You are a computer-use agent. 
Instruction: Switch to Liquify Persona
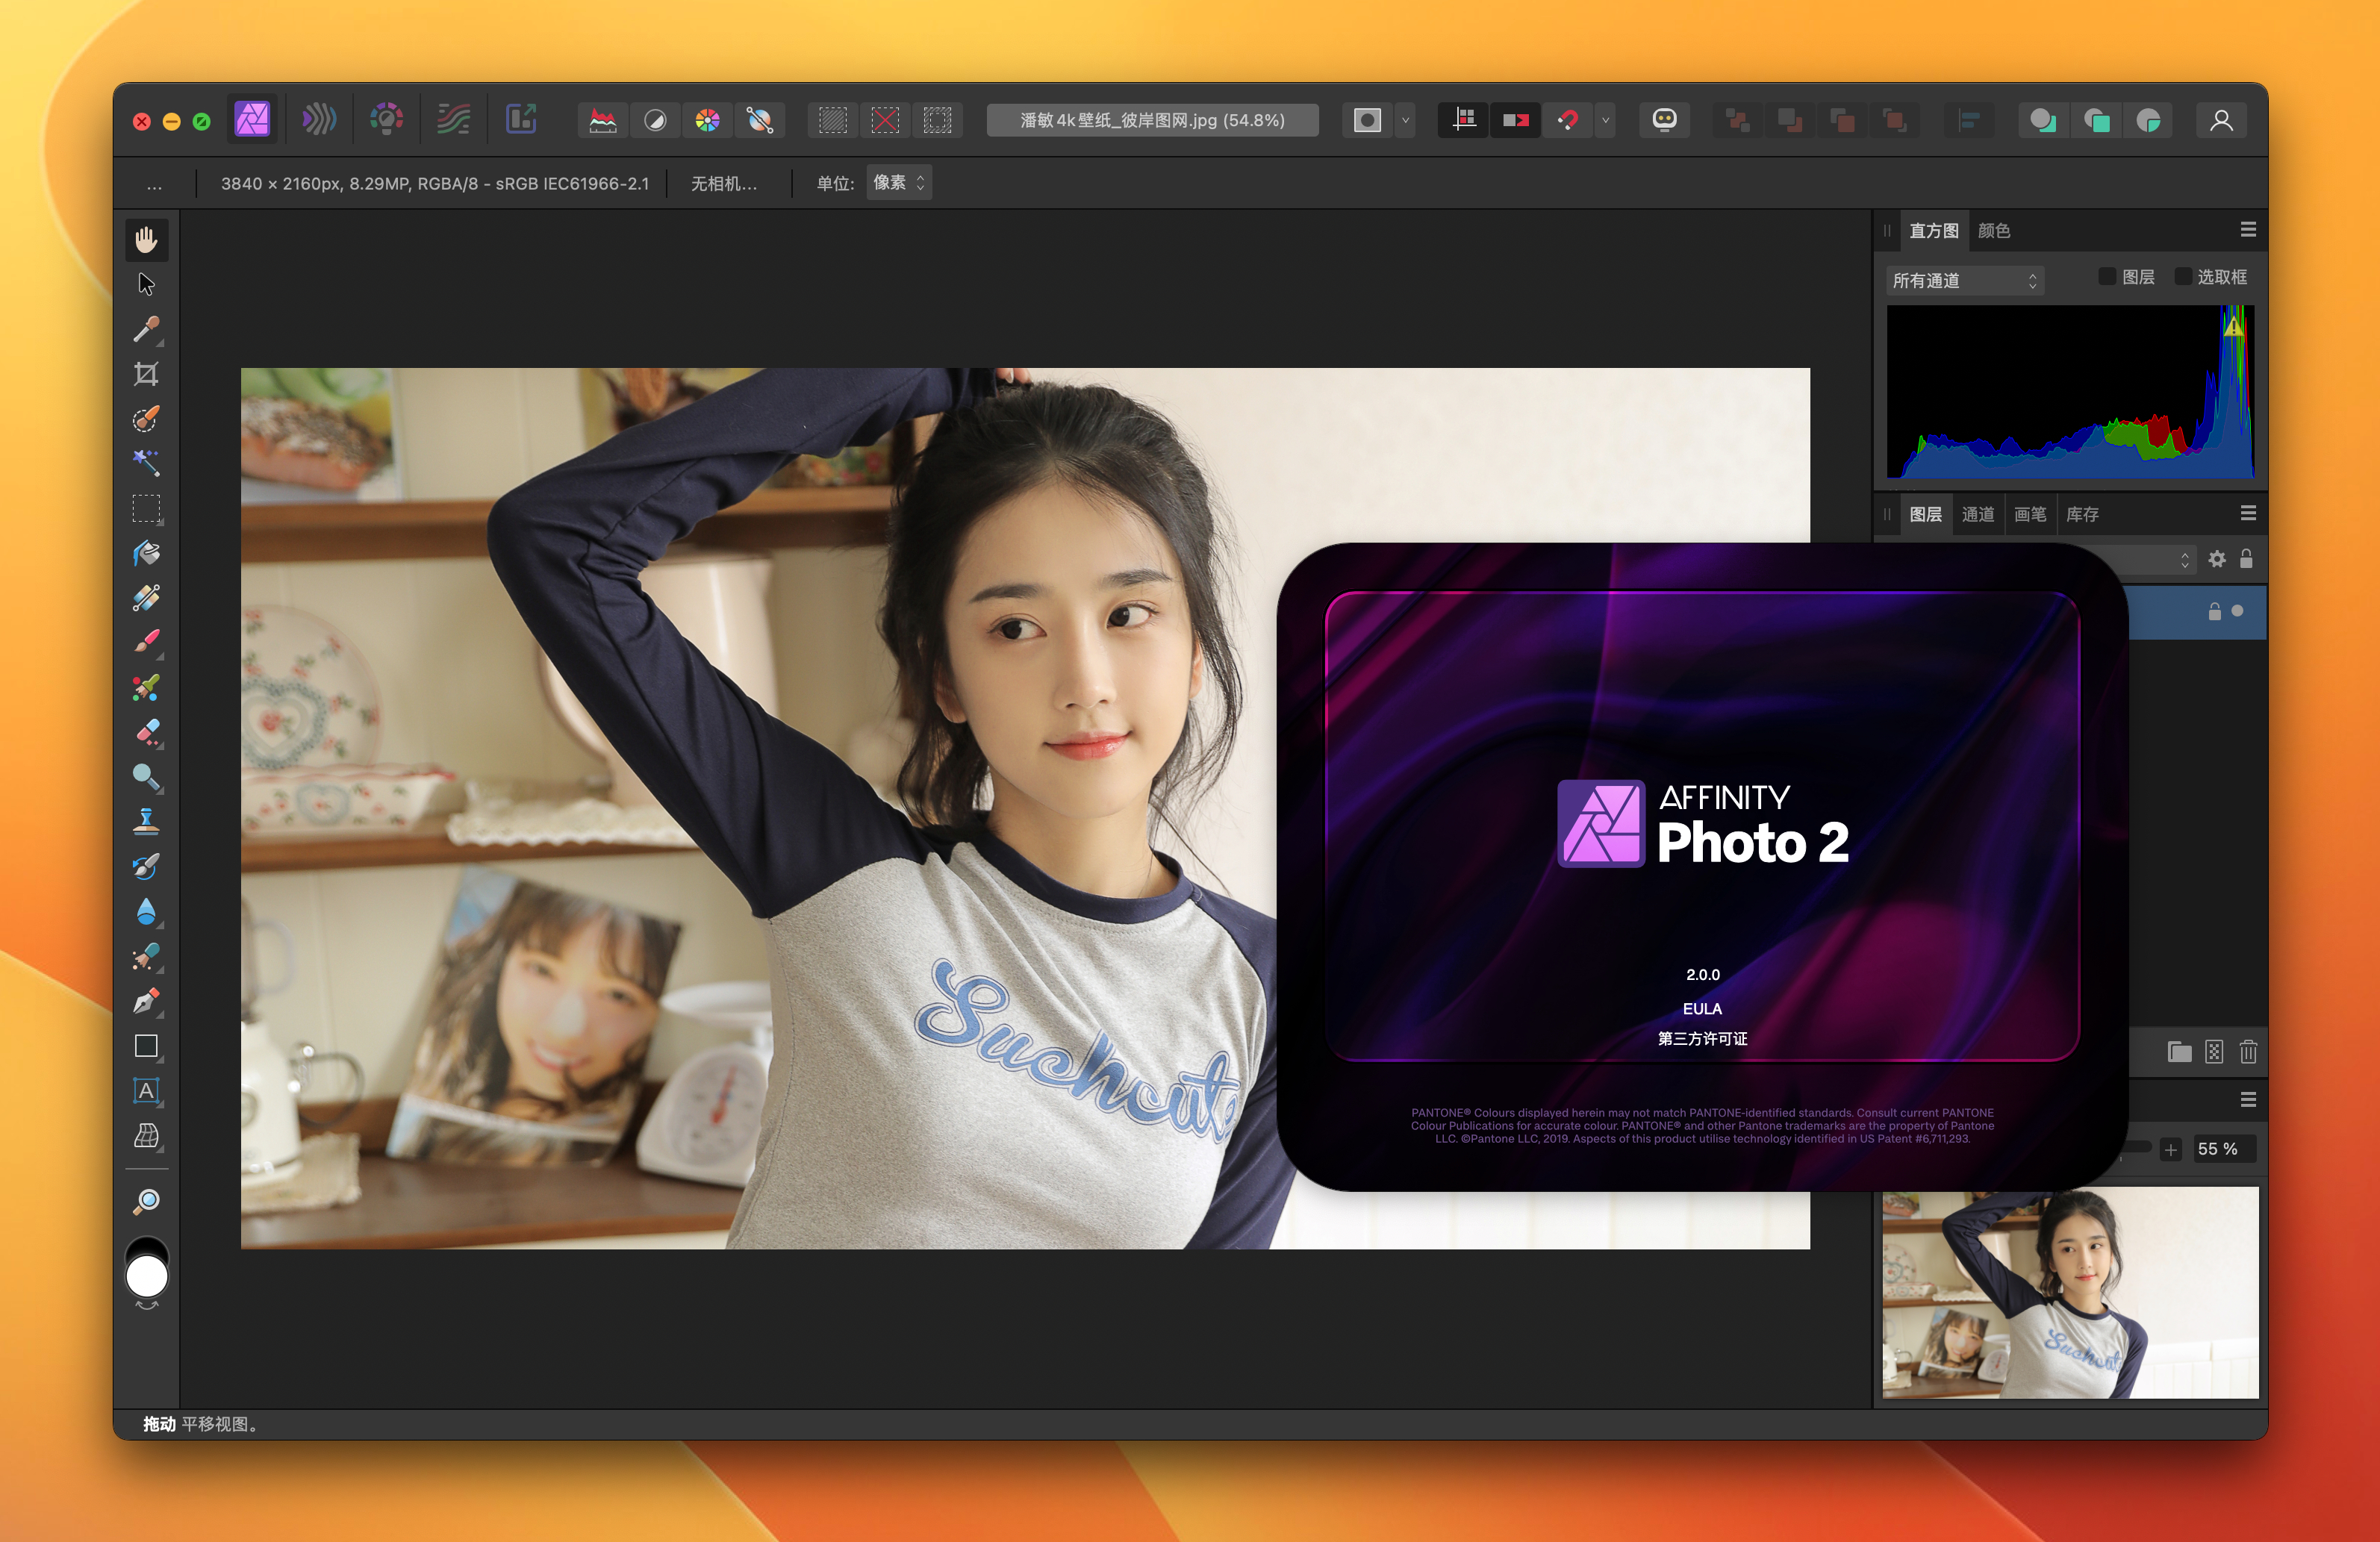pos(319,120)
